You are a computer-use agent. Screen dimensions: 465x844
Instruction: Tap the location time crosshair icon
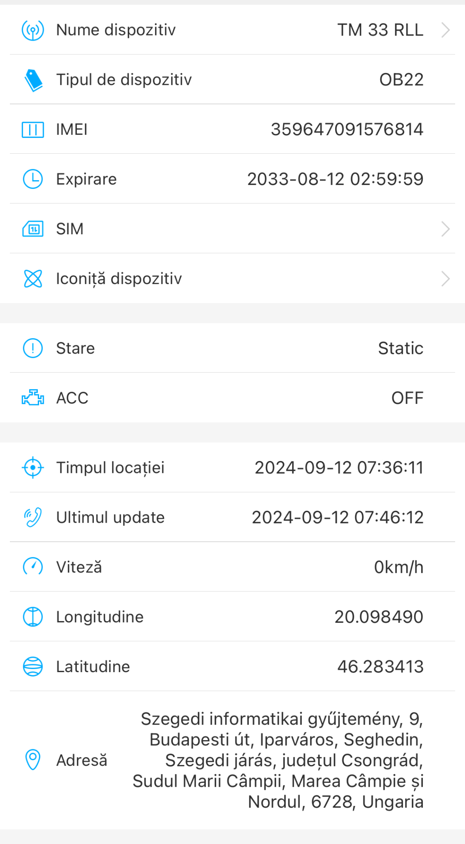33,467
